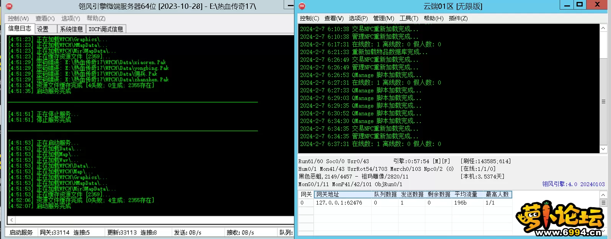Open the 管理(M) menu

point(384,18)
